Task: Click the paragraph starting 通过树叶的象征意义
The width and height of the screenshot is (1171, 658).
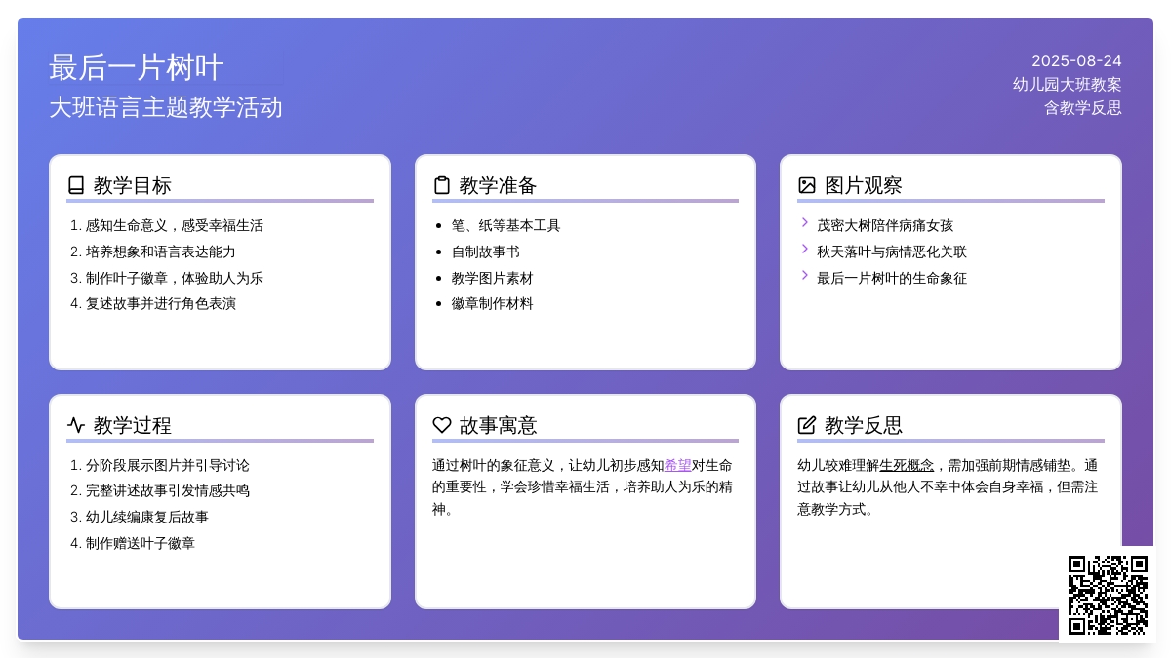Action: 585,486
